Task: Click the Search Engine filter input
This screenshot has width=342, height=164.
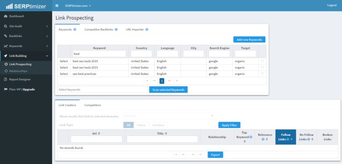Action: pyautogui.click(x=220, y=54)
